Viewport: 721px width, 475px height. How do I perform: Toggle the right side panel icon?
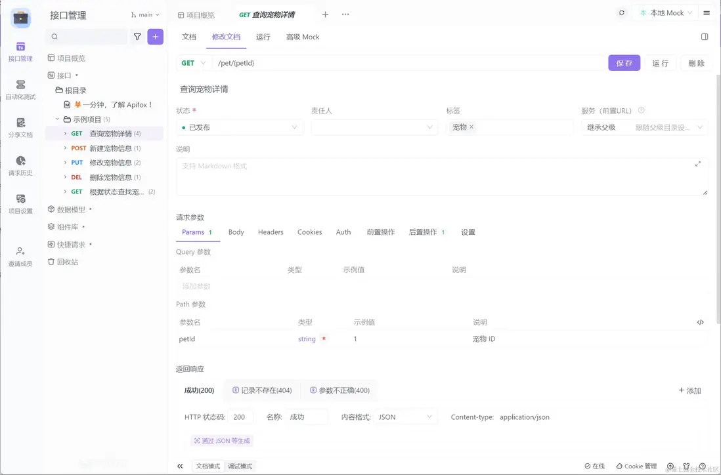click(x=705, y=37)
